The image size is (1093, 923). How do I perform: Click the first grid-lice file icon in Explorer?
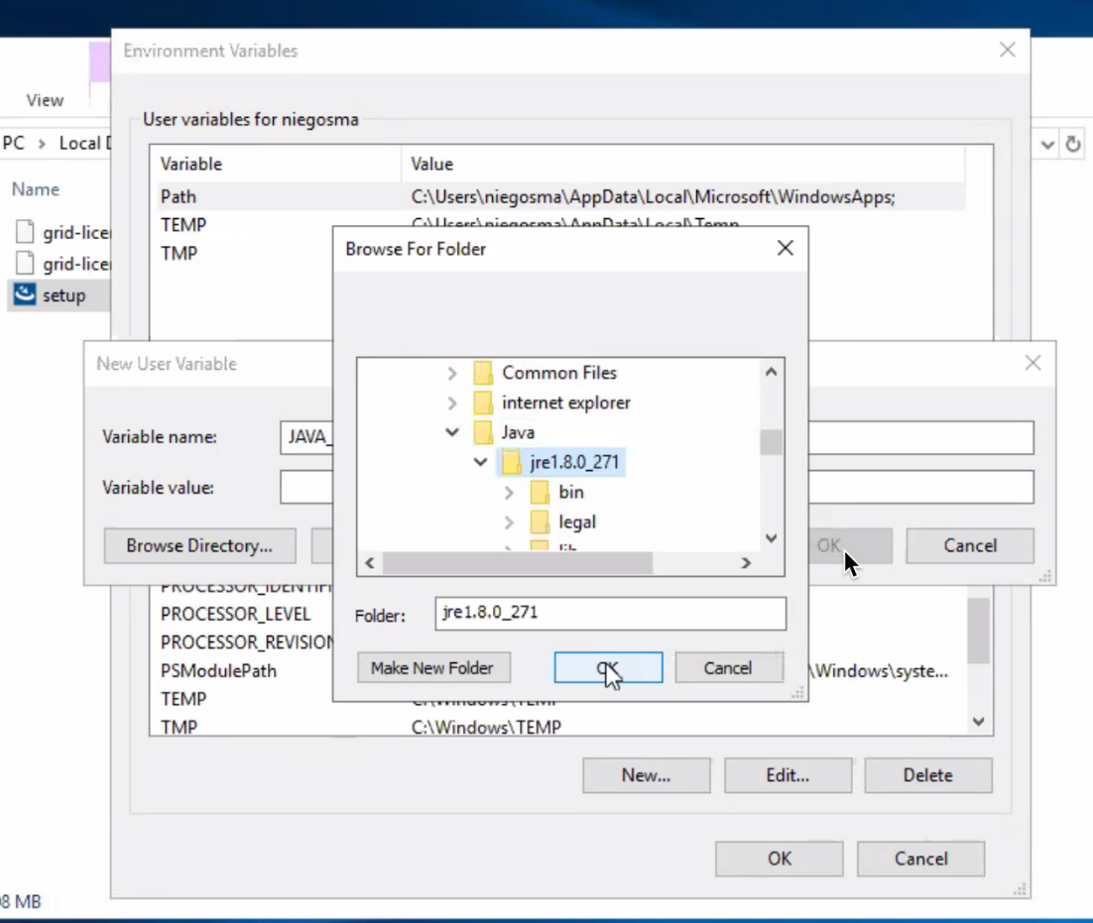pyautogui.click(x=25, y=231)
